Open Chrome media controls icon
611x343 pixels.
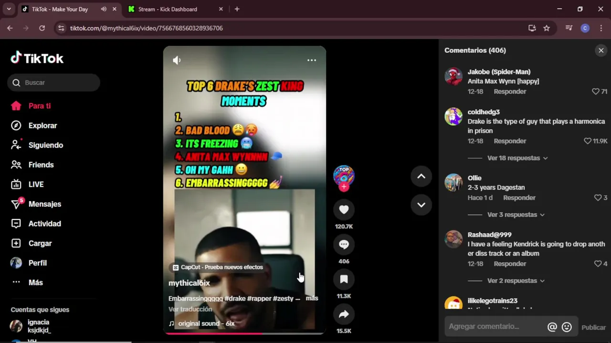(x=569, y=28)
